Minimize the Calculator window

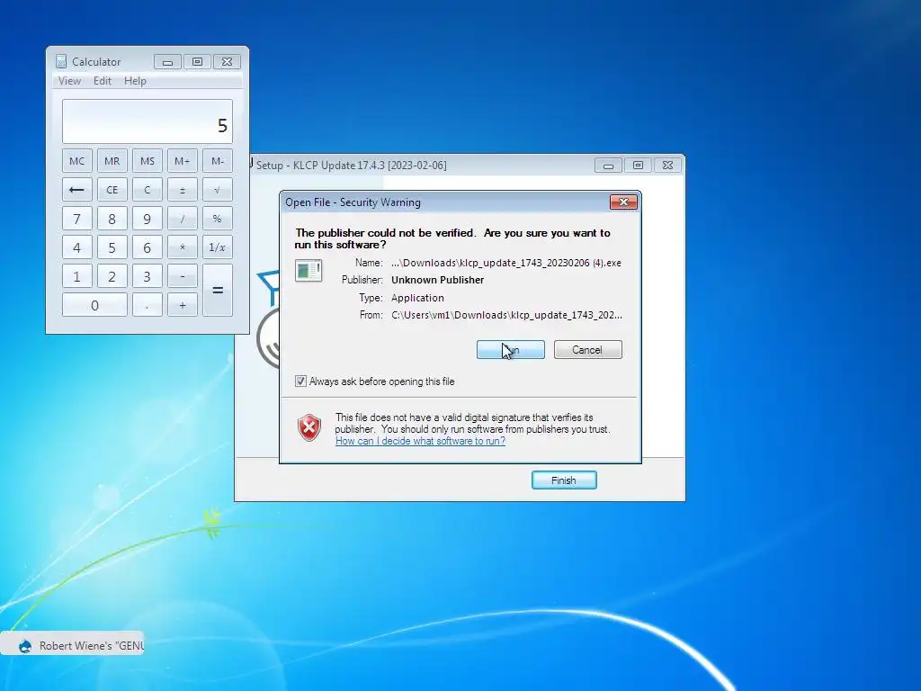coord(167,62)
